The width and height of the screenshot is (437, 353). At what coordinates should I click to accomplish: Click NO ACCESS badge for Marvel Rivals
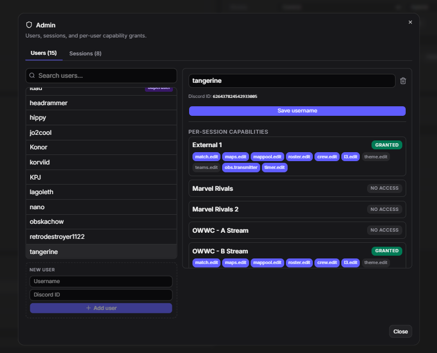tap(384, 189)
